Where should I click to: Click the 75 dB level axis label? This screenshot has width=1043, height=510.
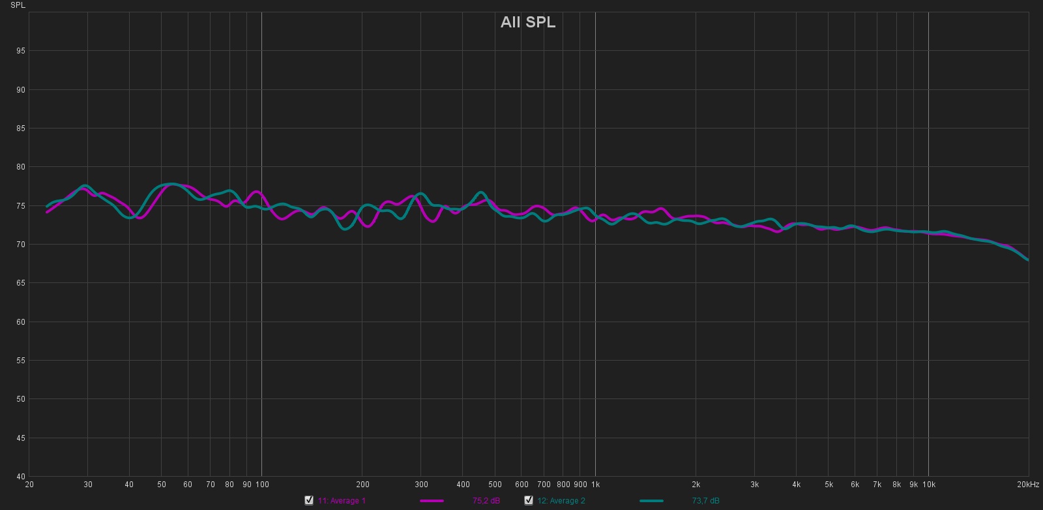(x=21, y=206)
